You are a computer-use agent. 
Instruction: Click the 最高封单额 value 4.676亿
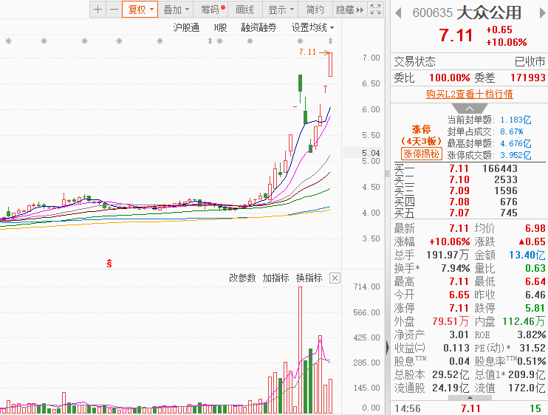(516, 143)
